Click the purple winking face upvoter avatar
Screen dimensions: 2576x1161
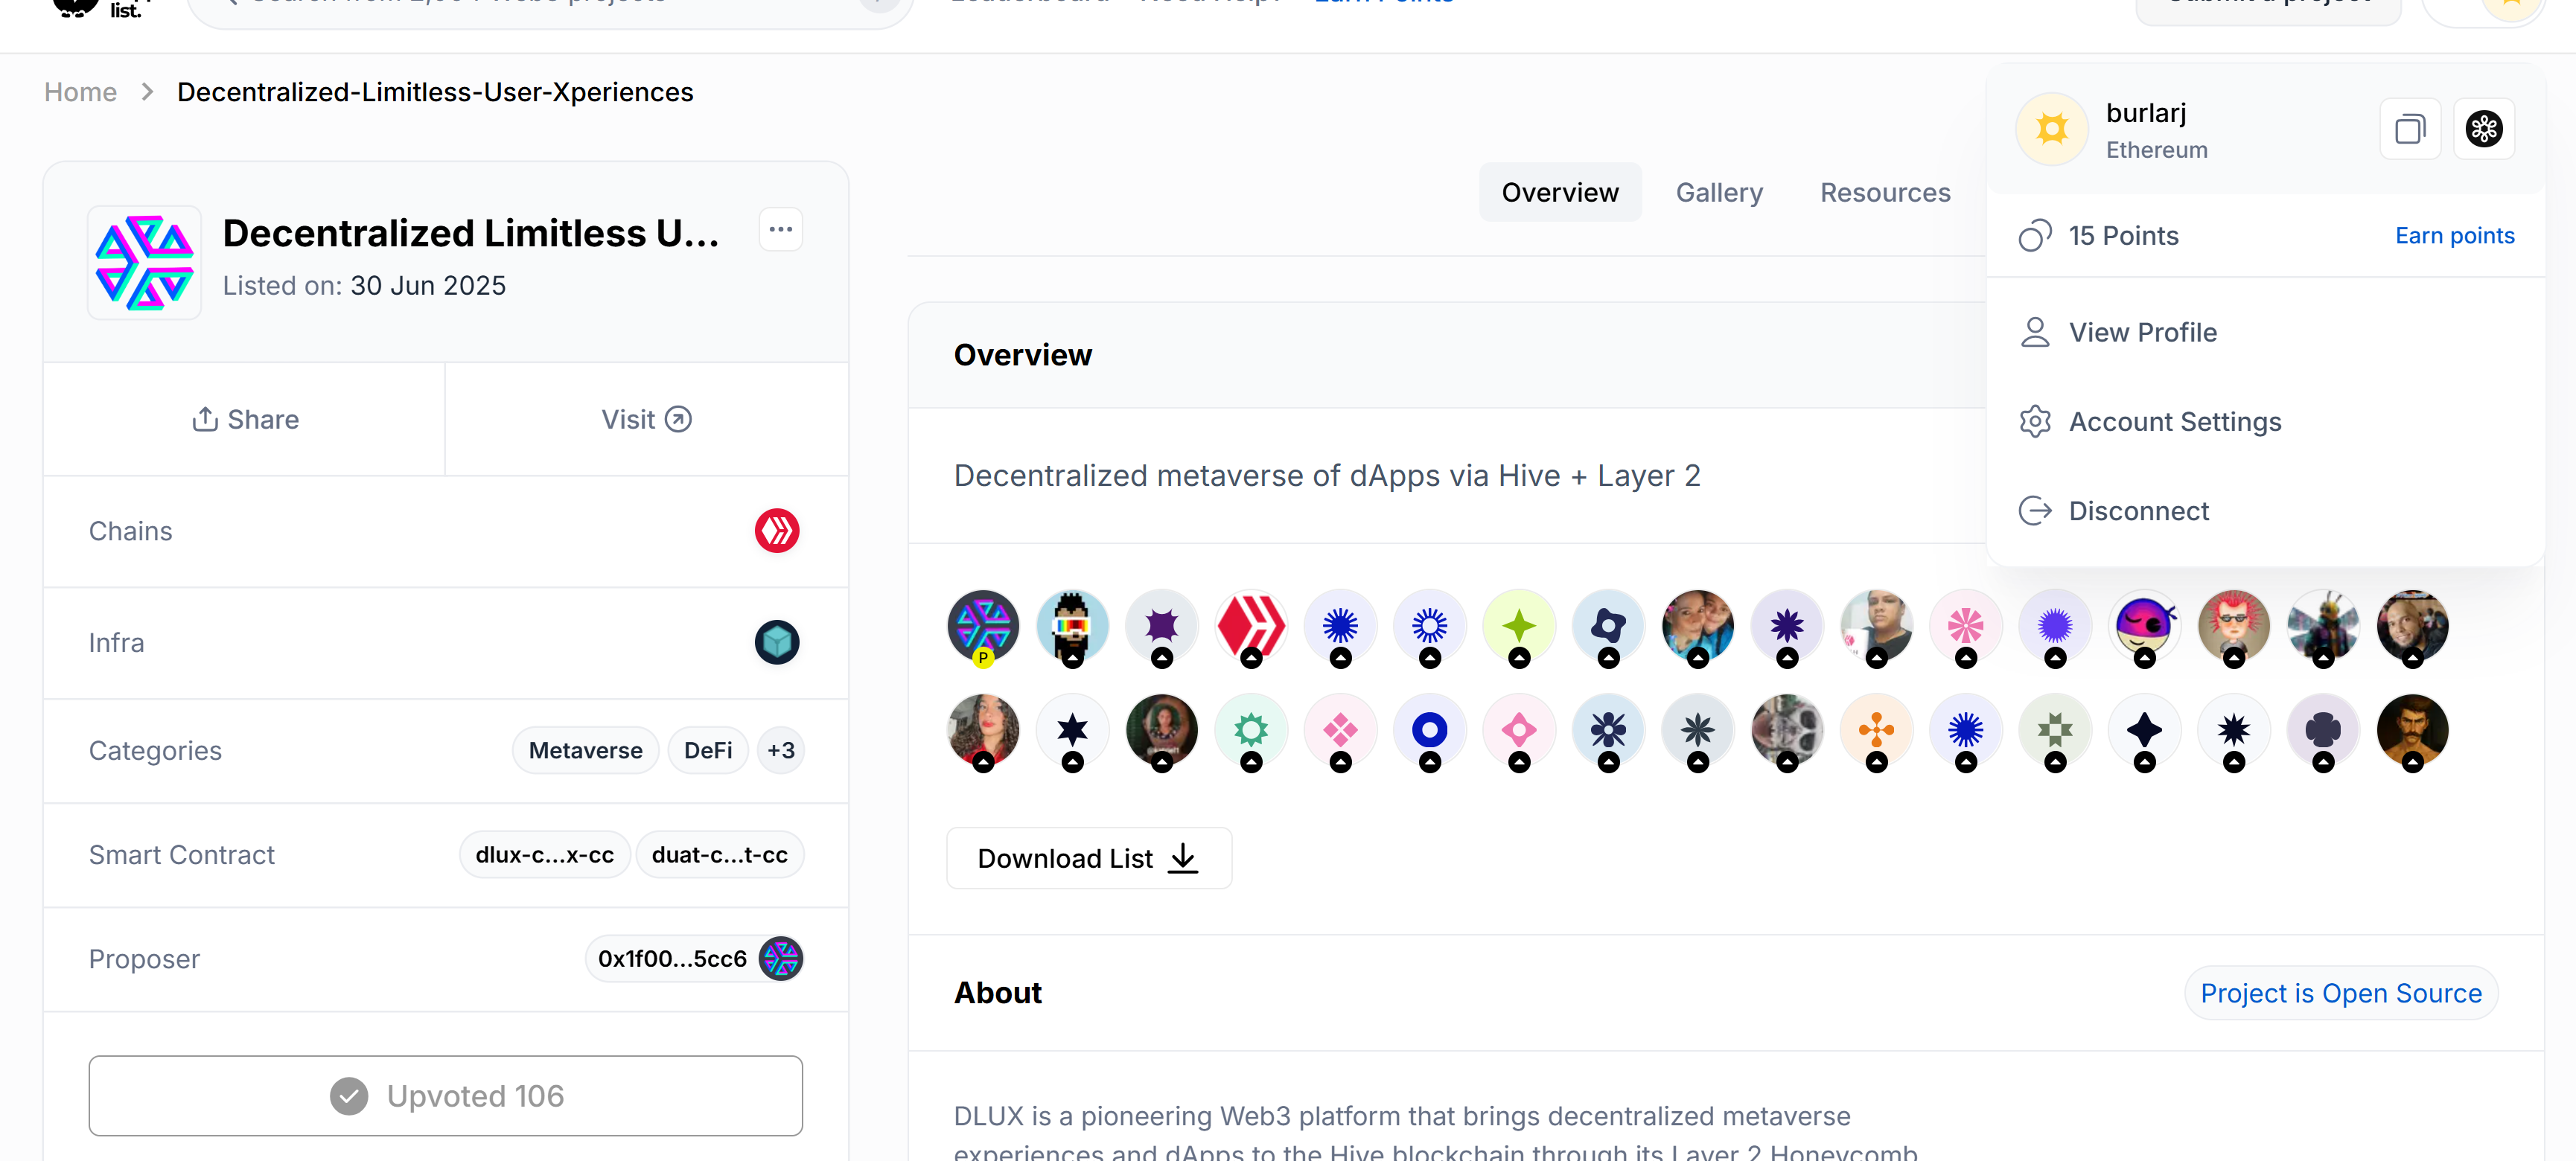pos(2144,627)
